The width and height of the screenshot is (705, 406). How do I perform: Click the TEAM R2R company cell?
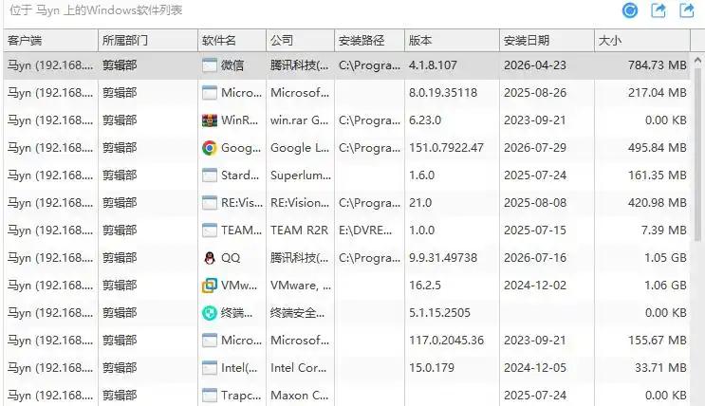coord(300,231)
